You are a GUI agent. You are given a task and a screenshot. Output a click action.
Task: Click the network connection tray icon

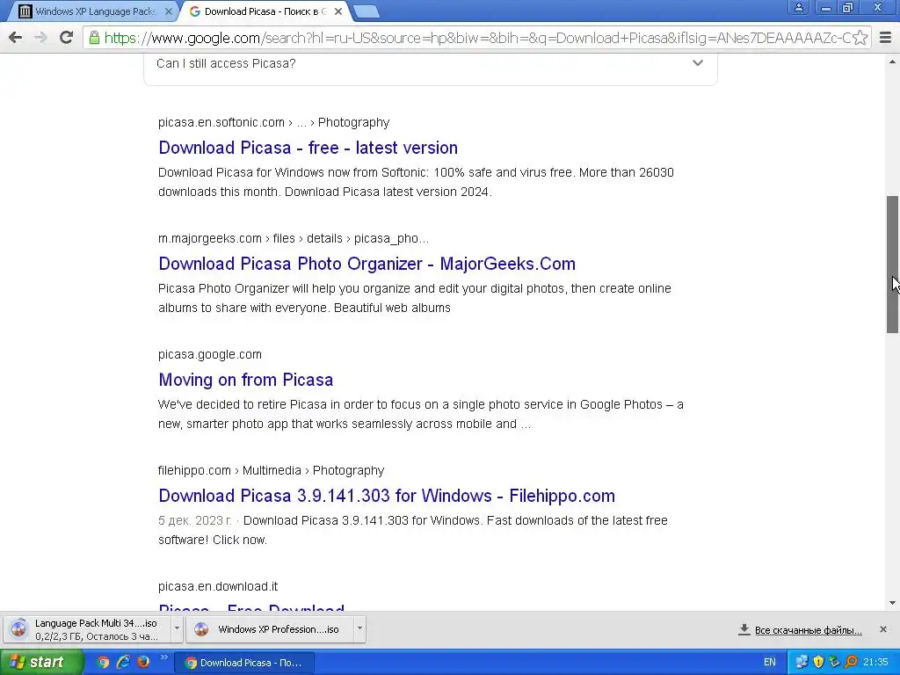[802, 663]
